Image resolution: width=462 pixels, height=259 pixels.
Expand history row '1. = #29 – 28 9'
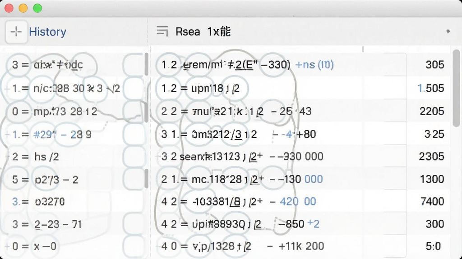coord(7,134)
